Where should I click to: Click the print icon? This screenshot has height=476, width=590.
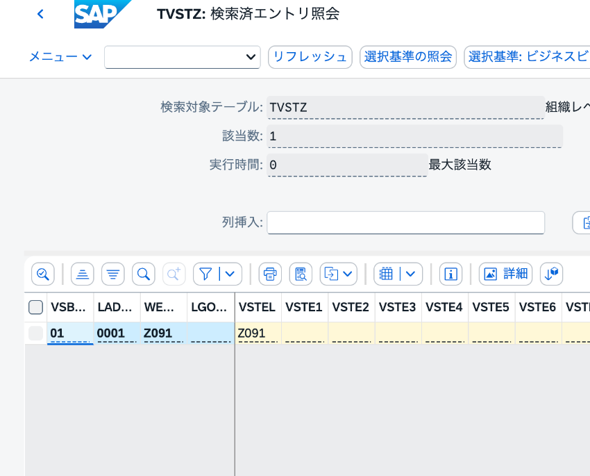coord(270,274)
